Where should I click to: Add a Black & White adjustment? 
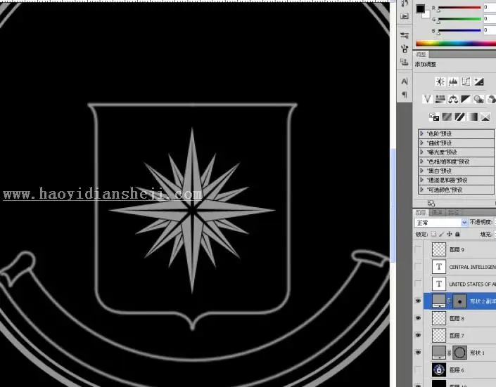point(466,99)
